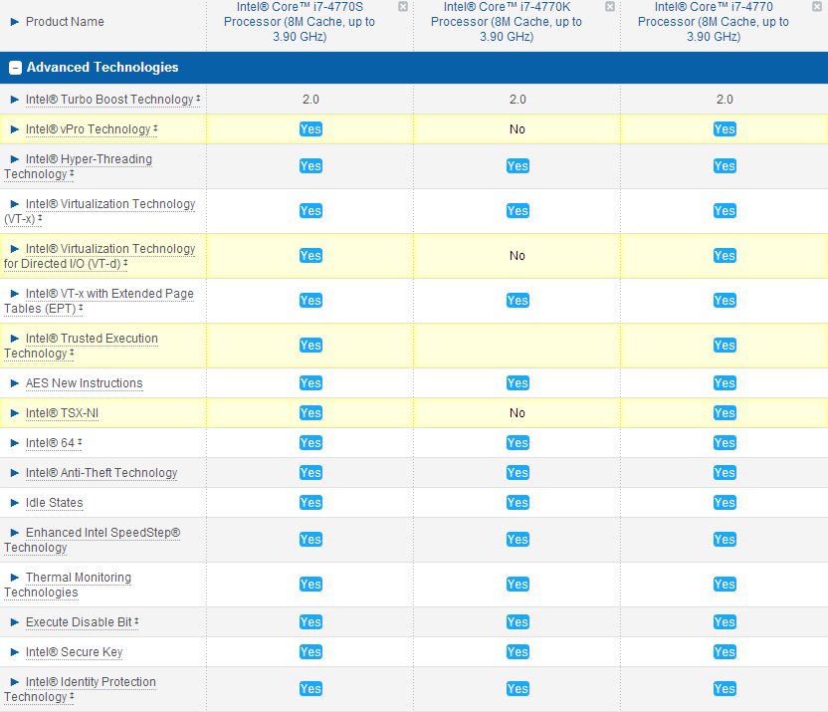The image size is (828, 712).
Task: Click the Turbo Boost 2.0 value for i7-4770K
Action: coord(517,100)
